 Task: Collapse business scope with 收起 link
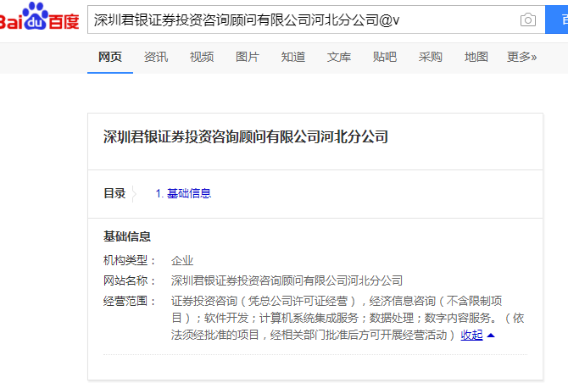tap(471, 336)
